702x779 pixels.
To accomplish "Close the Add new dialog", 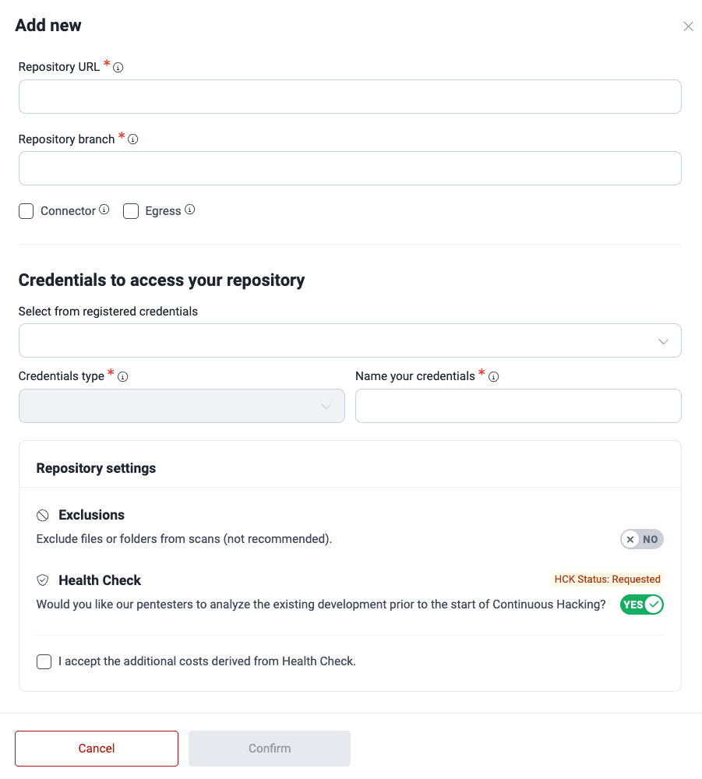I will point(688,26).
